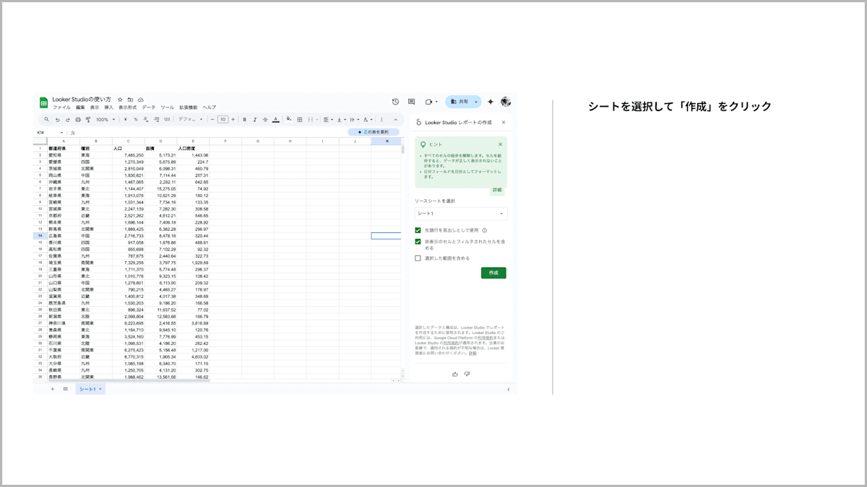Open the 表示 menu

pos(95,108)
